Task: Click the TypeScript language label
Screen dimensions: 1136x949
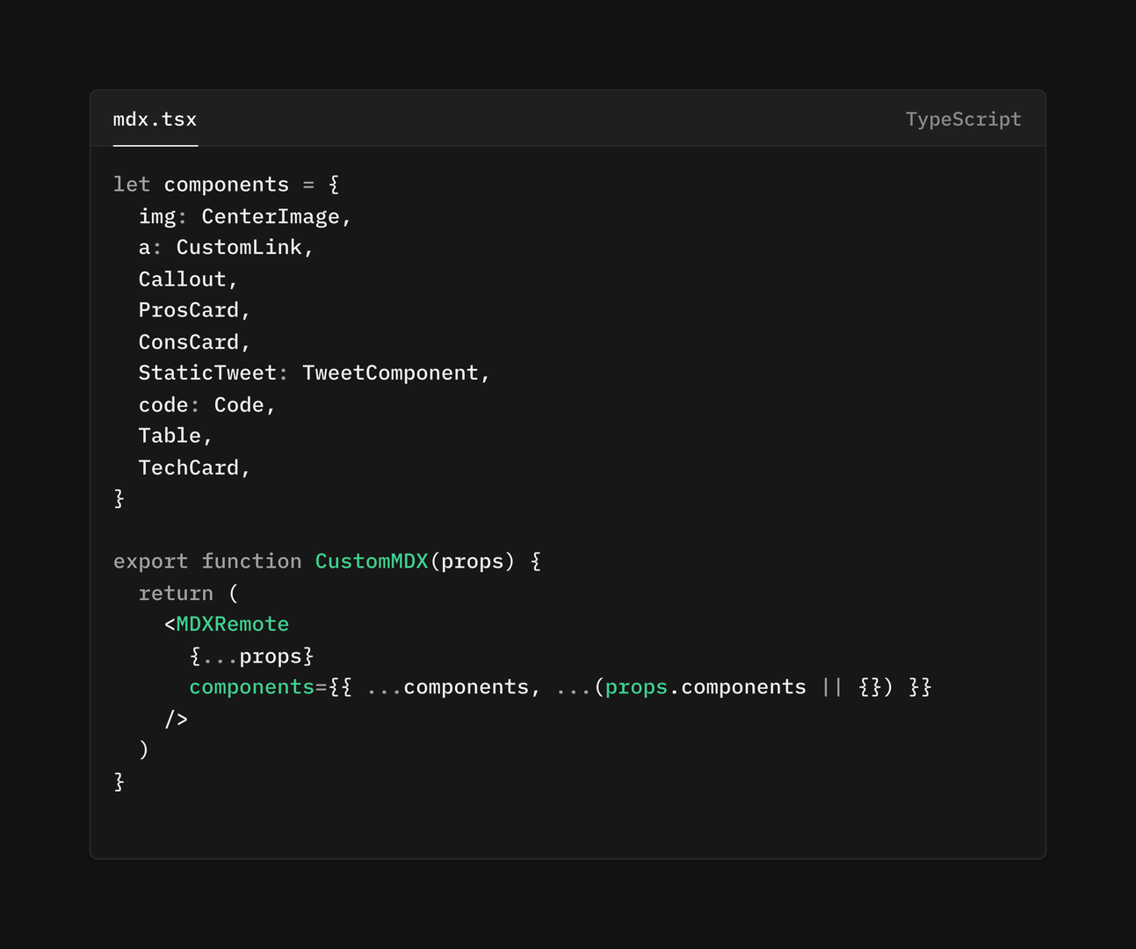Action: tap(963, 119)
